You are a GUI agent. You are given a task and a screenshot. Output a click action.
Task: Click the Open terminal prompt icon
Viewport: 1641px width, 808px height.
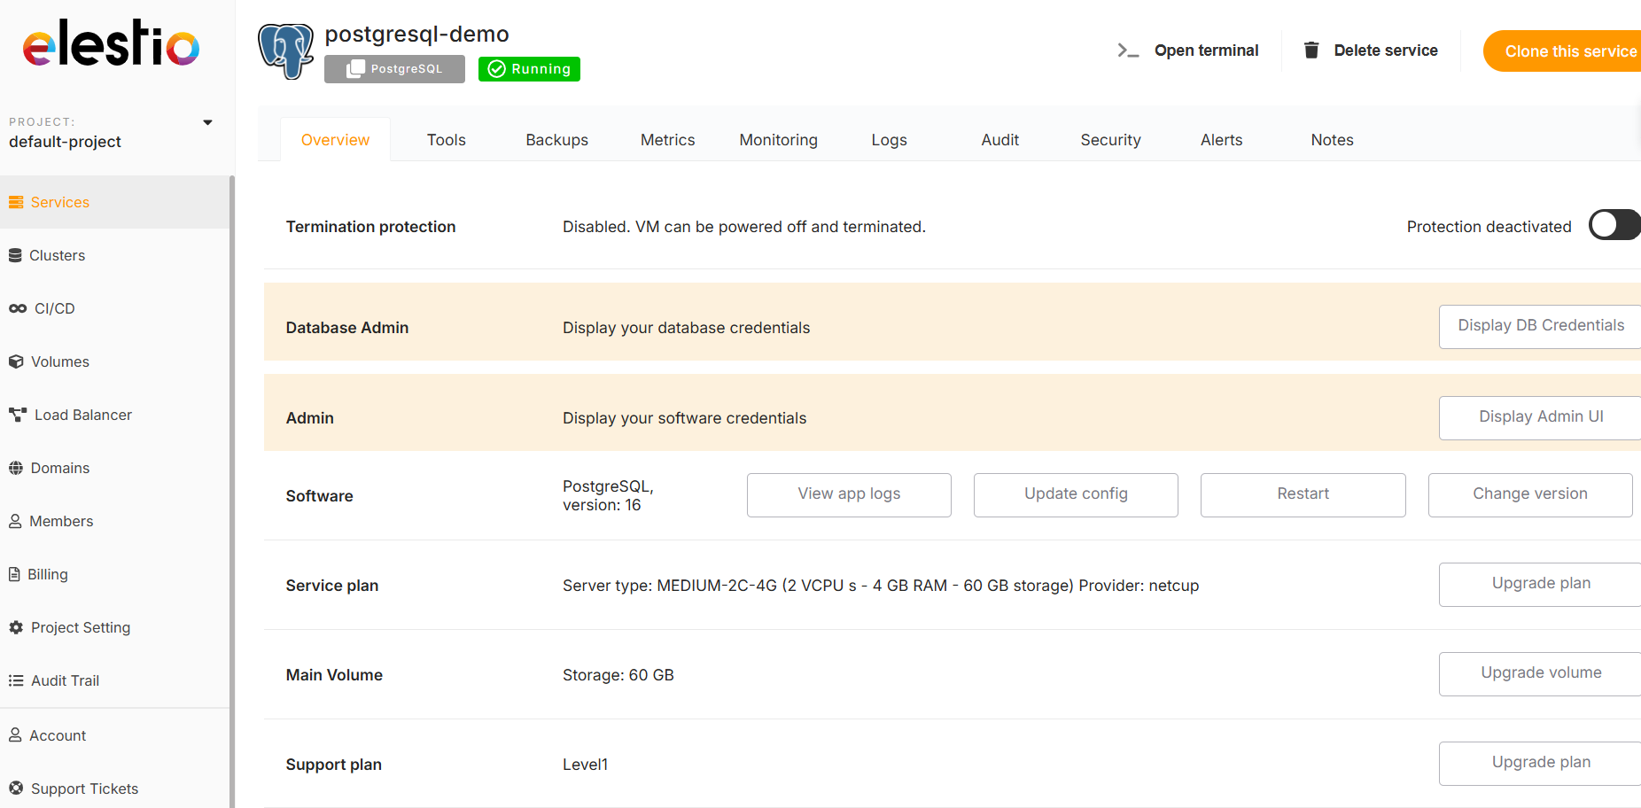[x=1127, y=50]
